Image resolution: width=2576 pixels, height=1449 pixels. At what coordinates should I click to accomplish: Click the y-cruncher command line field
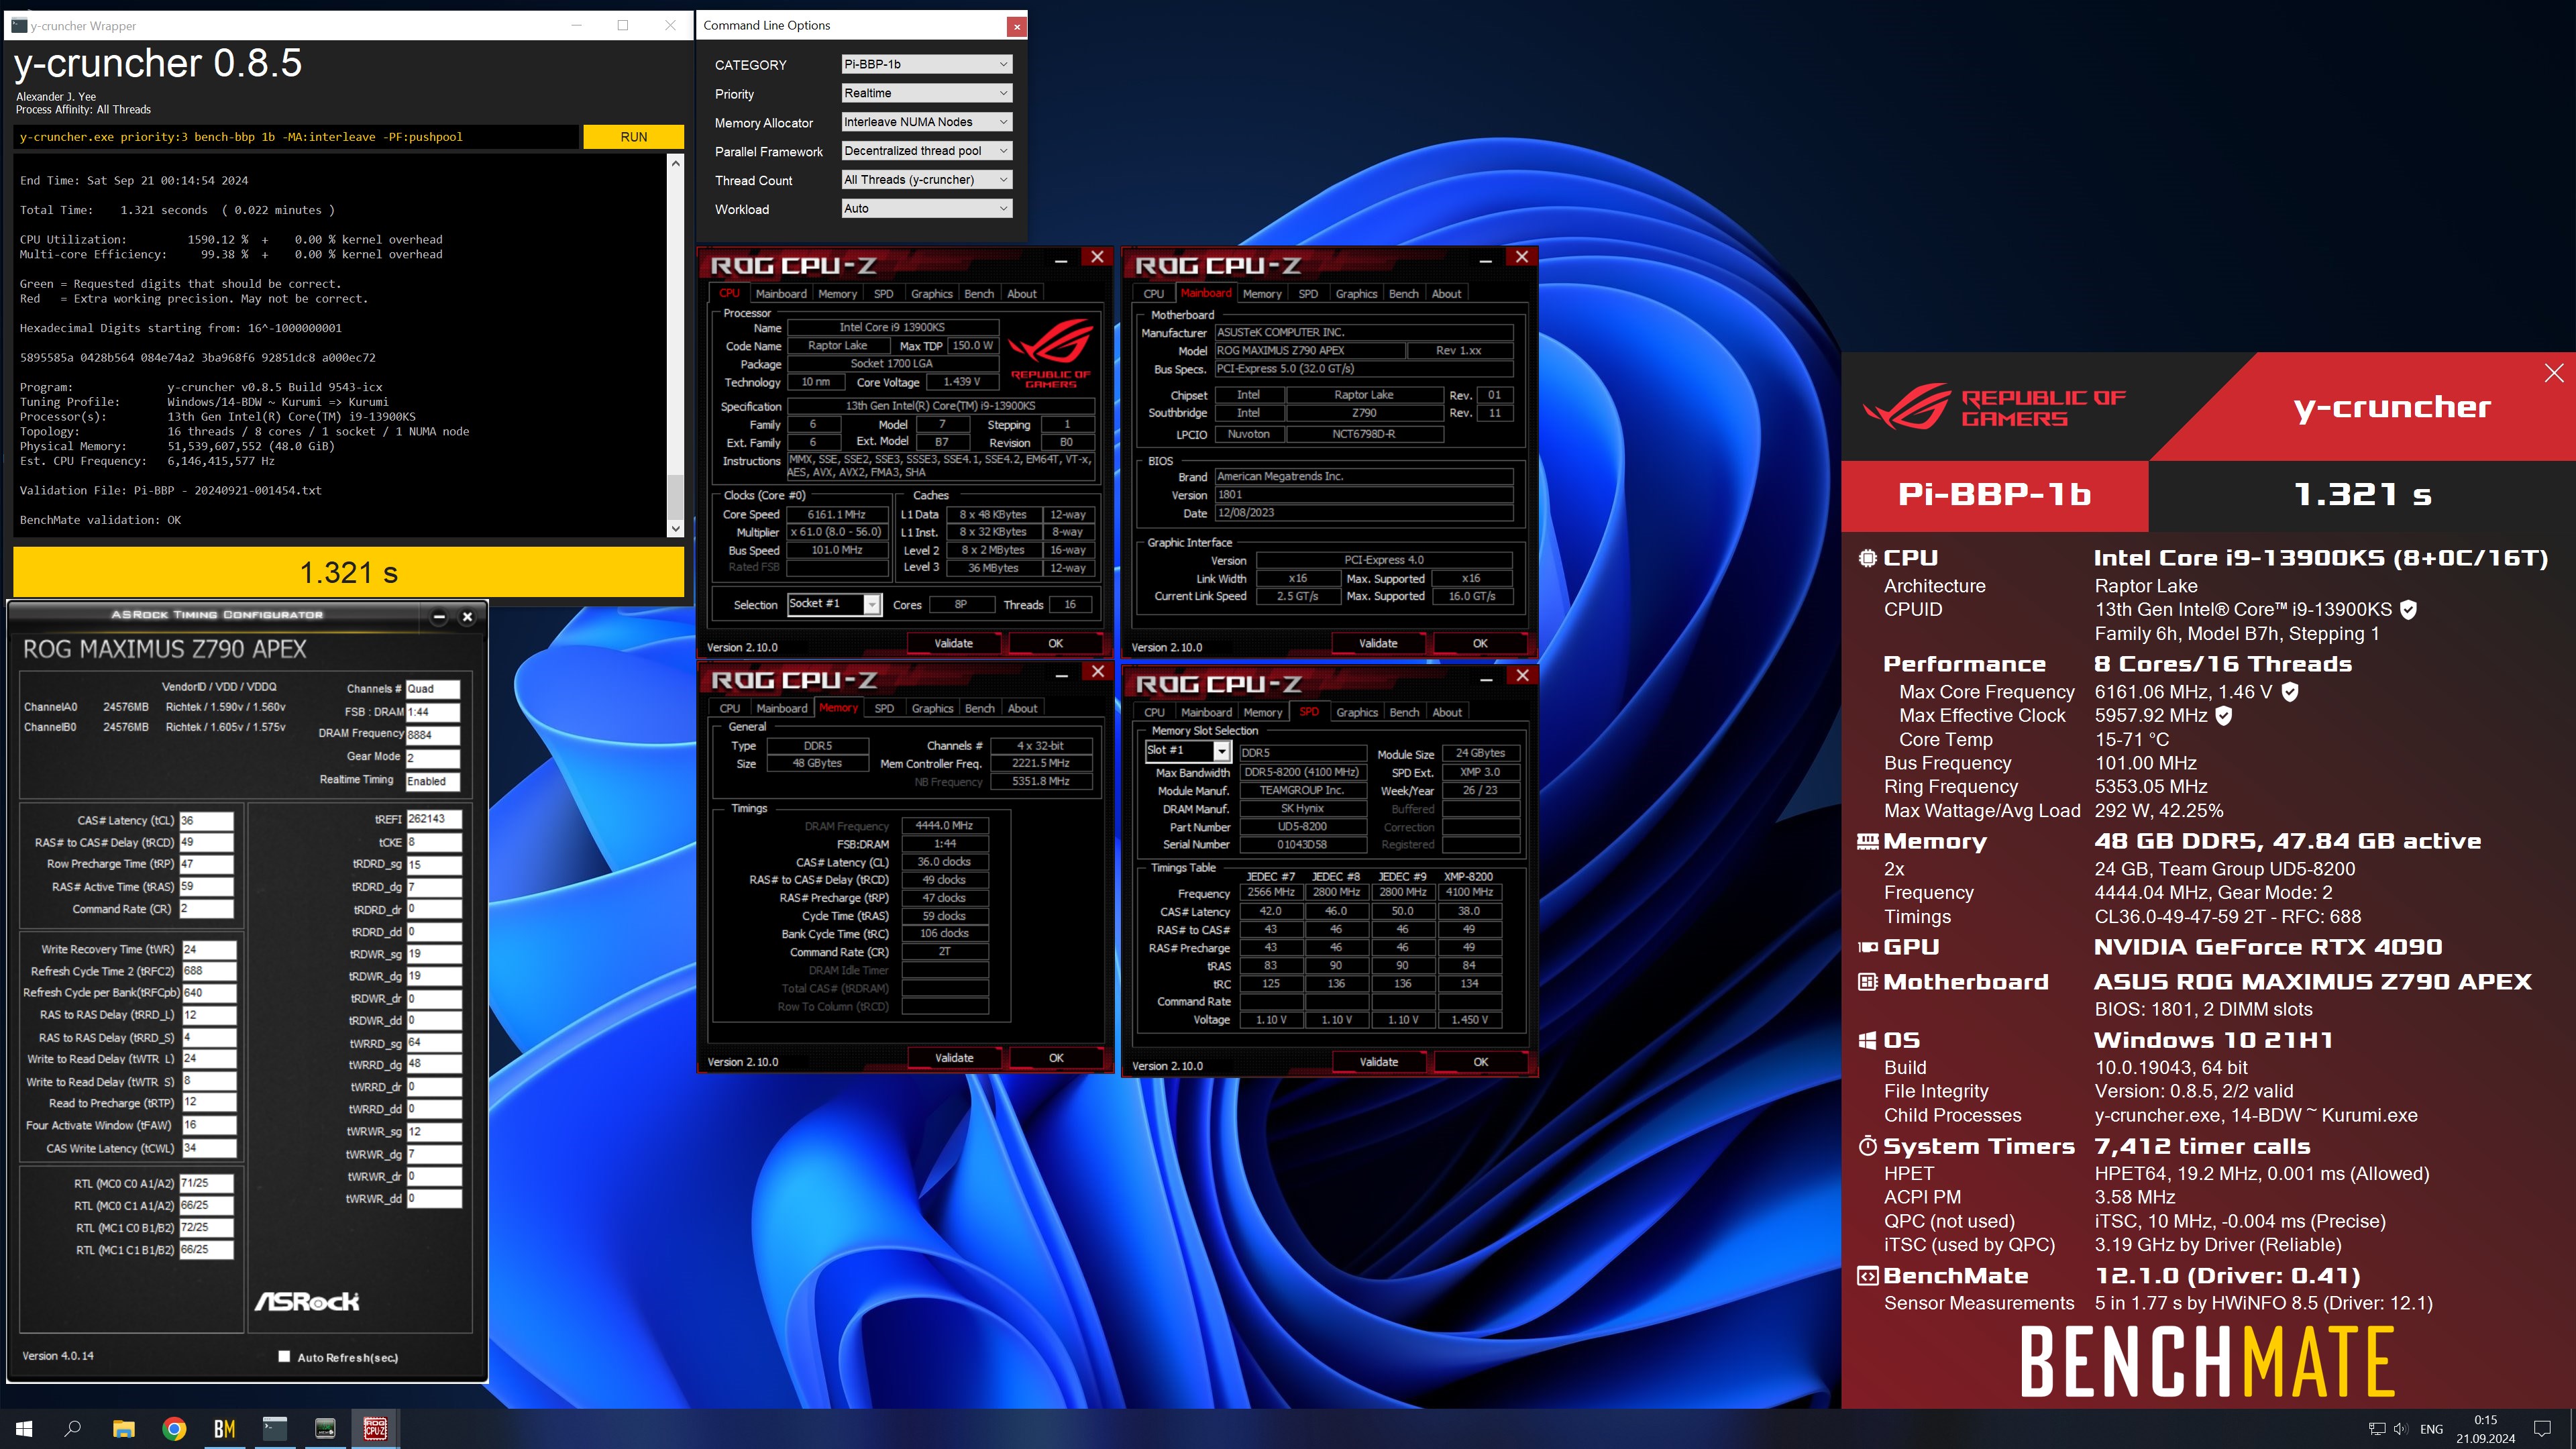tap(296, 137)
